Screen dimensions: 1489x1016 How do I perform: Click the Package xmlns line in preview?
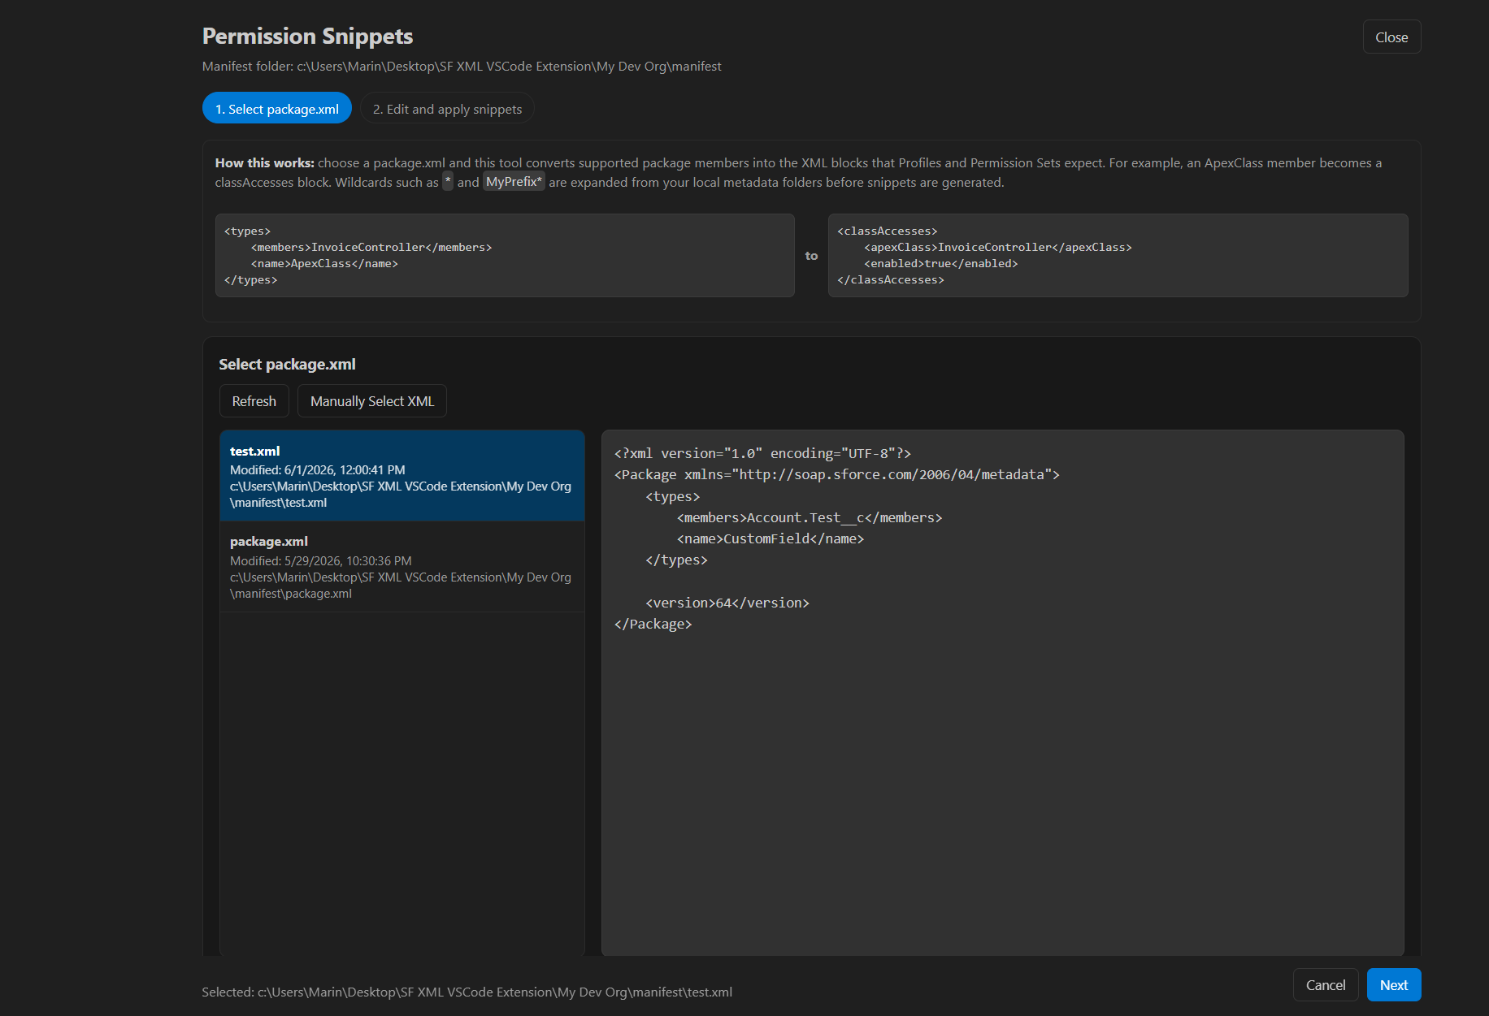coord(837,475)
